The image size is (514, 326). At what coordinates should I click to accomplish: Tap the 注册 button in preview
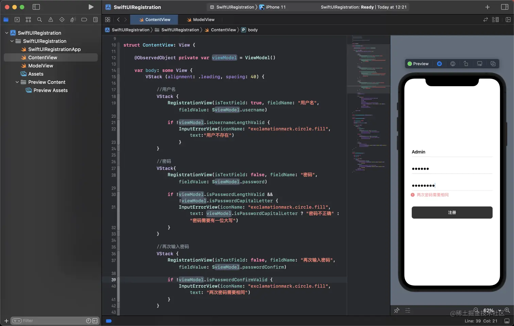[452, 213]
